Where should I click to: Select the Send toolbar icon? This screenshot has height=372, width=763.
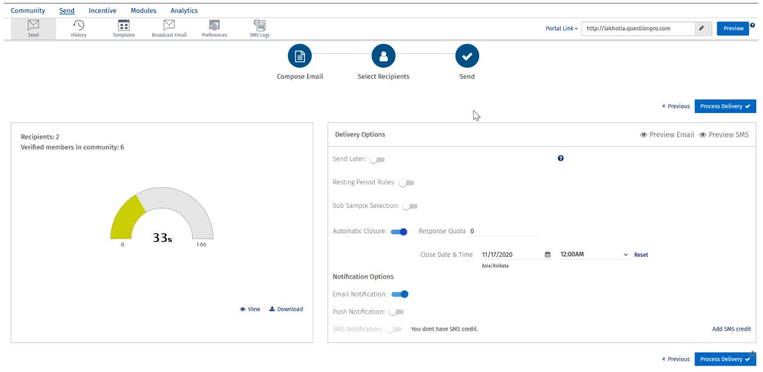32,28
